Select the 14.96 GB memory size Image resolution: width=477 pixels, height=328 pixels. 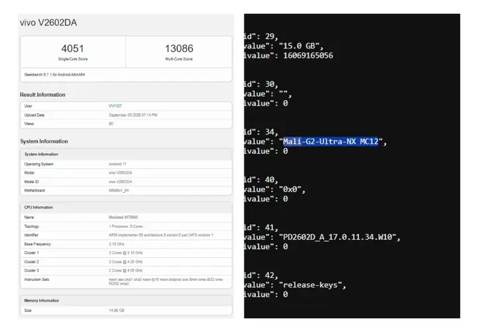[x=117, y=311]
